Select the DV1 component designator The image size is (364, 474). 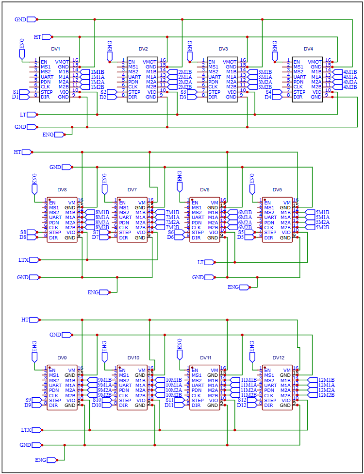click(x=56, y=49)
